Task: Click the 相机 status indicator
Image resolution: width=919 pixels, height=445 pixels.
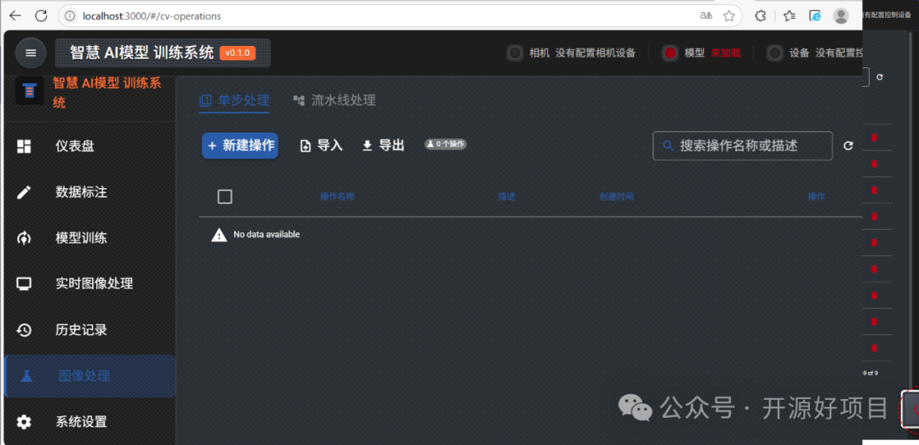Action: [515, 54]
